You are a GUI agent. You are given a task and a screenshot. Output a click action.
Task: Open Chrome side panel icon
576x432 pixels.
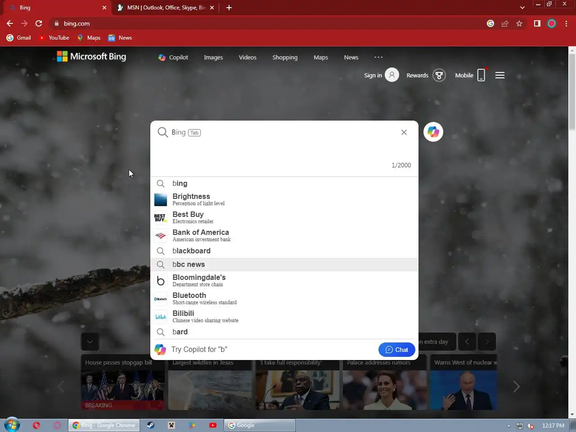(537, 23)
